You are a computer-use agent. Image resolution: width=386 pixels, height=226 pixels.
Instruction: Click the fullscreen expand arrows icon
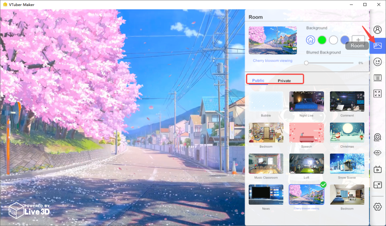coord(377,93)
